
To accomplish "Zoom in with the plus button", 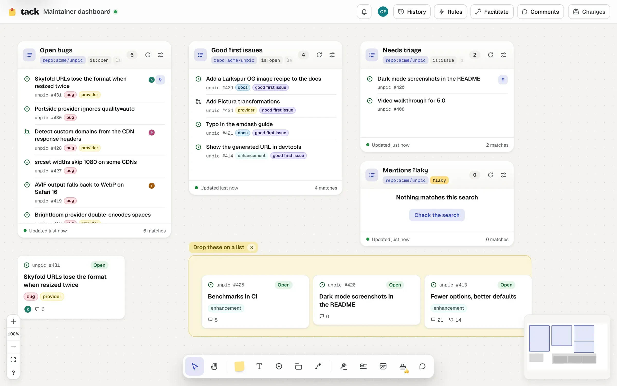I will click(13, 321).
